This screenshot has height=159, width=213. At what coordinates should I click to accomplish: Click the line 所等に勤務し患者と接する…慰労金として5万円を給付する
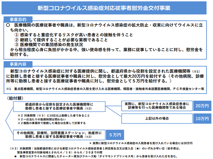[x=89, y=81]
